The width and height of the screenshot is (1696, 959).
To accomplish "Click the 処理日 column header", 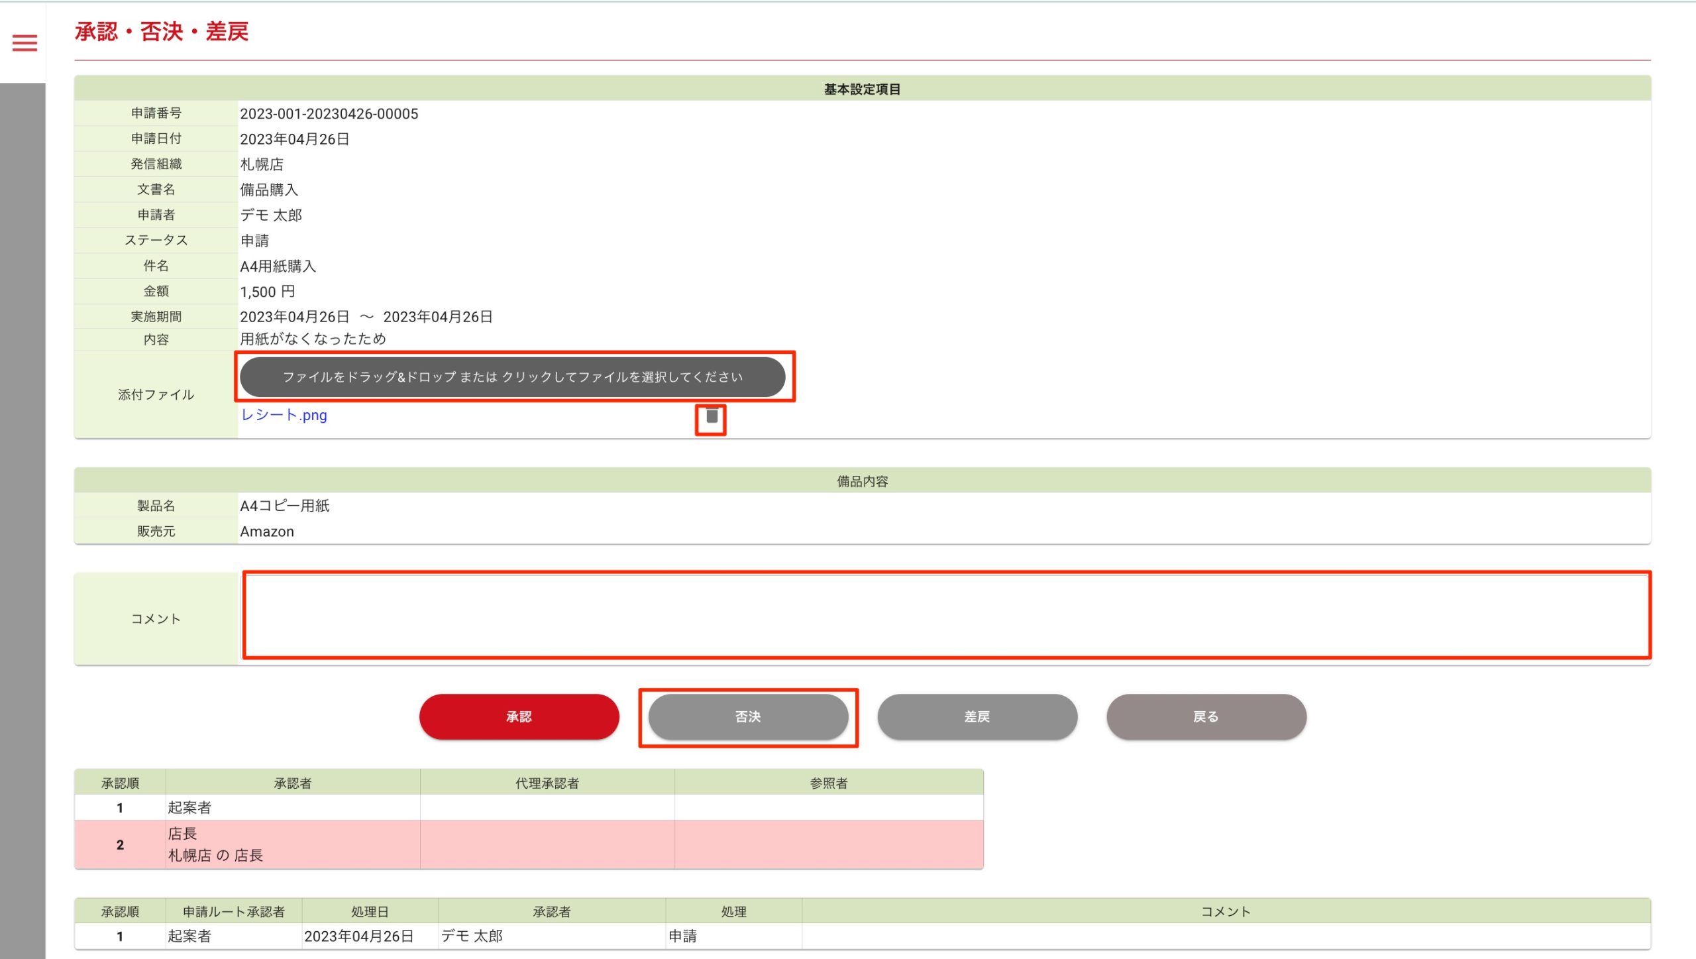I will tap(369, 911).
